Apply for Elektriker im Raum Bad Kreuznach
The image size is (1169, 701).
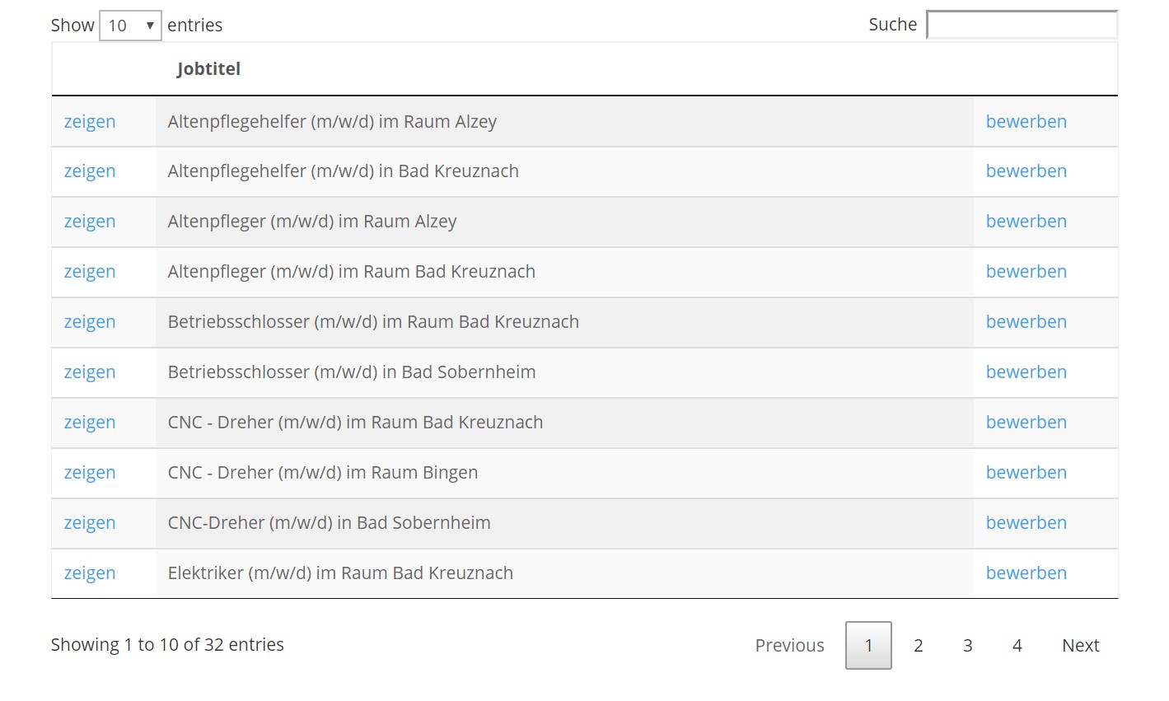click(1026, 573)
